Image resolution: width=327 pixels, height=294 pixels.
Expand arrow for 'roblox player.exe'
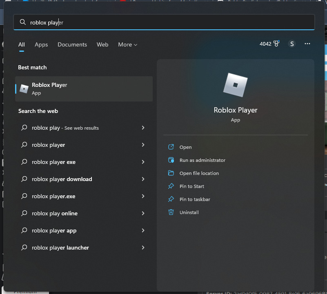[x=143, y=196]
